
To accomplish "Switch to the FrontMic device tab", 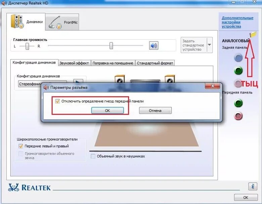I will [x=62, y=22].
